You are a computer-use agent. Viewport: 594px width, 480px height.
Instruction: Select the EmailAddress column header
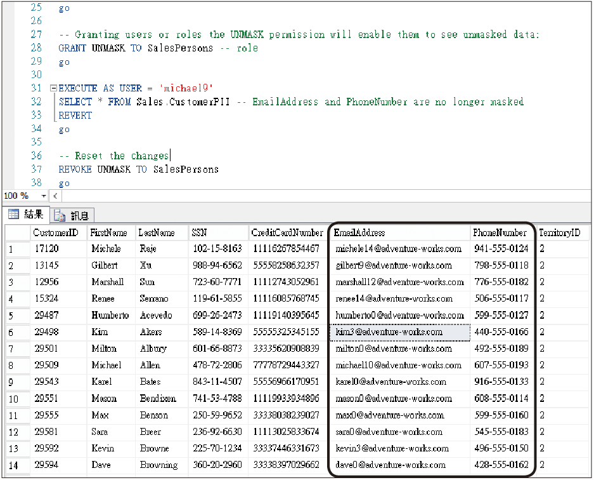tap(359, 233)
